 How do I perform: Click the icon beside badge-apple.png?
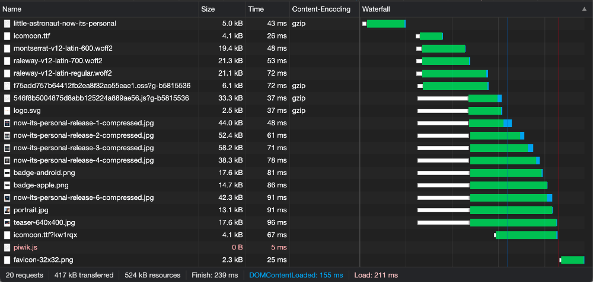pyautogui.click(x=7, y=185)
